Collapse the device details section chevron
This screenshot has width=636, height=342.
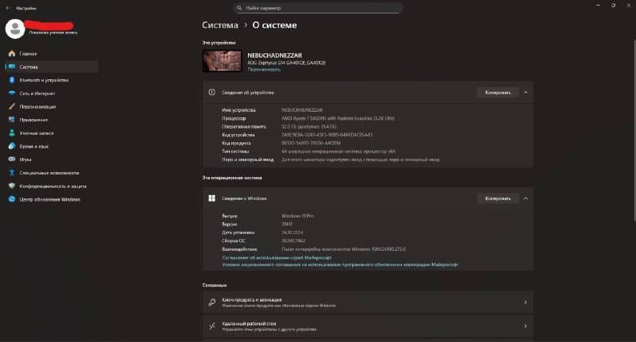[x=525, y=92]
